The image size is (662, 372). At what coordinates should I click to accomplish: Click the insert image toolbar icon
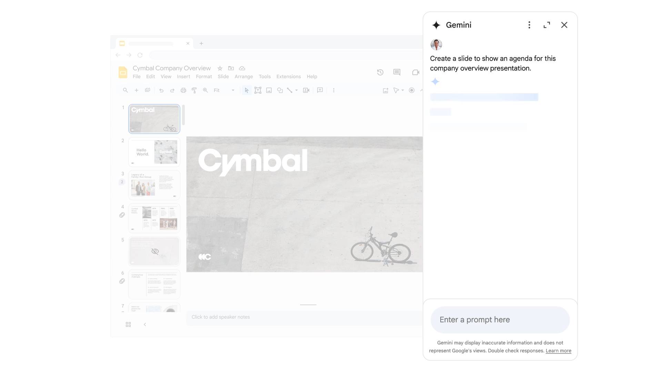[x=269, y=90]
